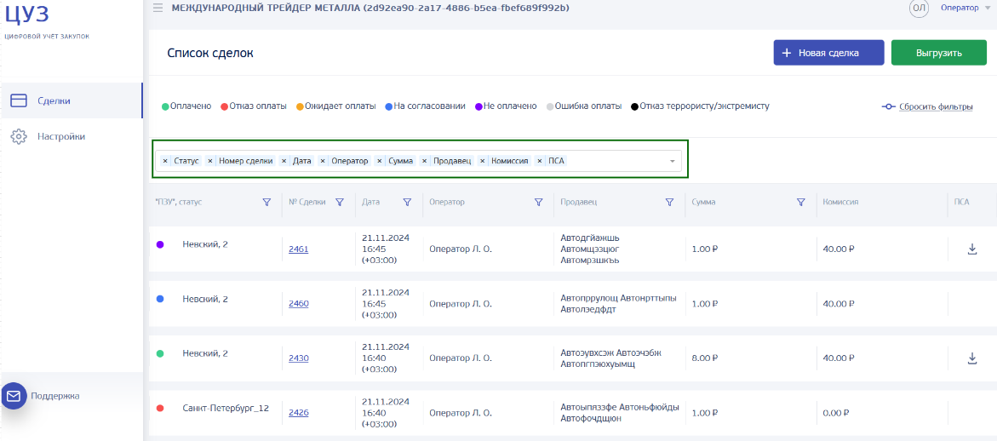Image resolution: width=997 pixels, height=441 pixels.
Task: Click the ЦУЗ logo
Action: click(26, 13)
